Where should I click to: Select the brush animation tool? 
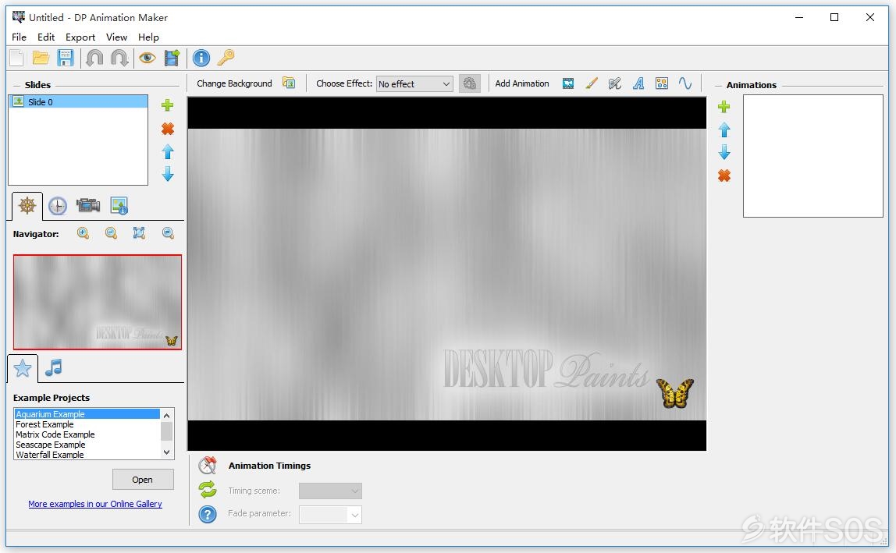[592, 83]
